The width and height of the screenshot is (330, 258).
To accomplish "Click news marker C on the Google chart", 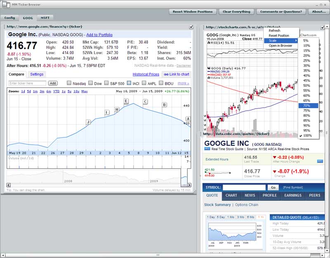I will (145, 102).
